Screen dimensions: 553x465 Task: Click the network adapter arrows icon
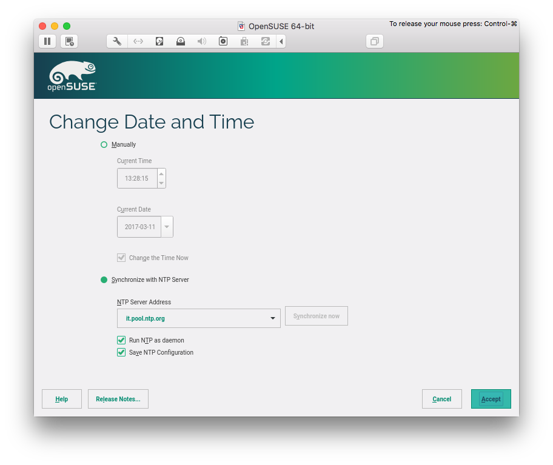point(138,41)
